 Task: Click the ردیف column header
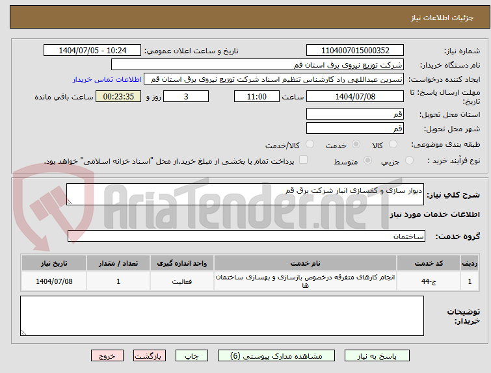[470, 263]
